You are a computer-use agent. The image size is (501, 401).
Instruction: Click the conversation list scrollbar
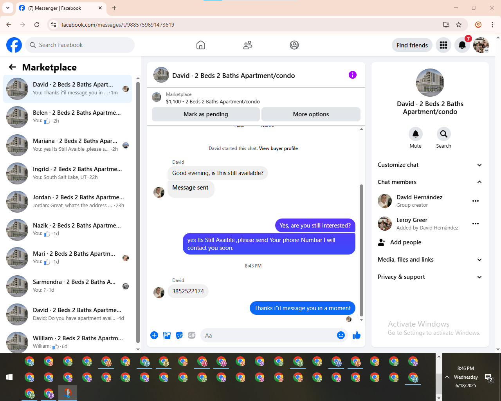pyautogui.click(x=138, y=211)
